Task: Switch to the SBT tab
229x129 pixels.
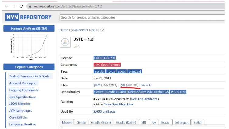Action: point(144,122)
